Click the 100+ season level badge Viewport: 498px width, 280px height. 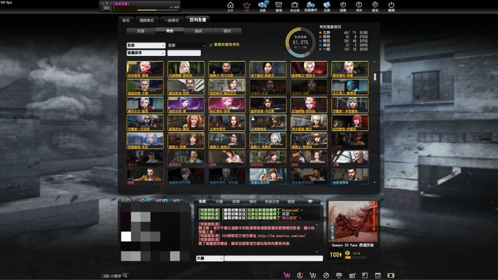coord(336,255)
